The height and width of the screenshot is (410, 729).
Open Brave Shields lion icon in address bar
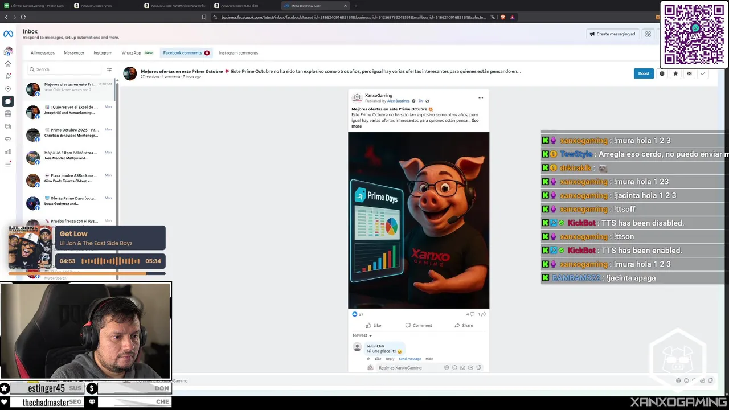tap(503, 17)
